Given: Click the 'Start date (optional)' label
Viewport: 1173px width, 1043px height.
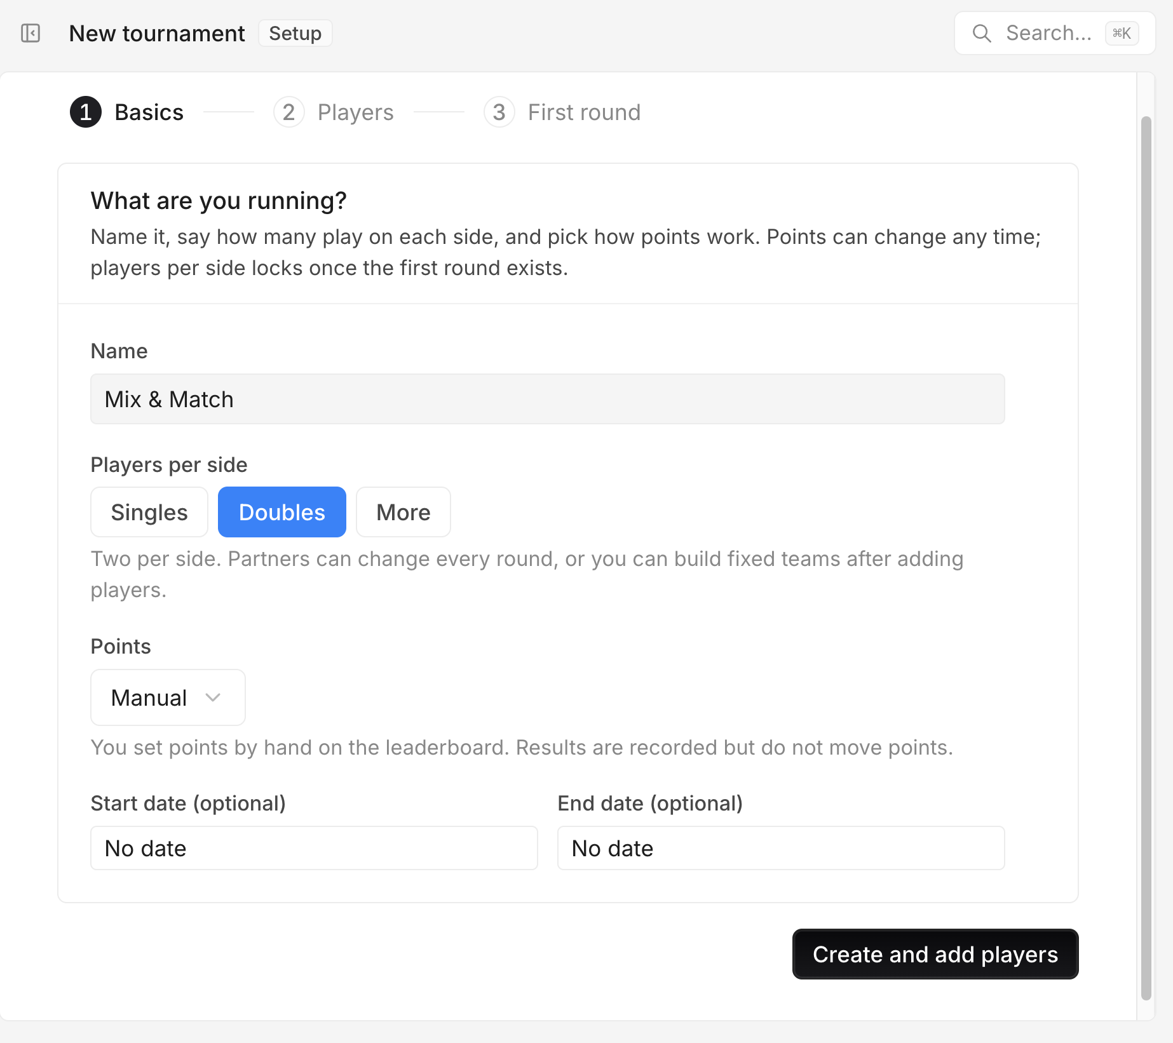Looking at the screenshot, I should click(189, 804).
